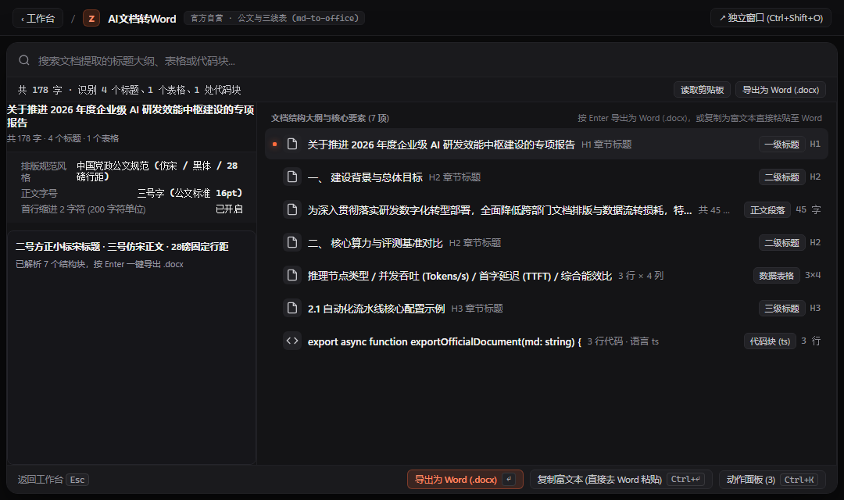Select outline row 2.1 自动化流水线核心配置示例

pos(546,309)
